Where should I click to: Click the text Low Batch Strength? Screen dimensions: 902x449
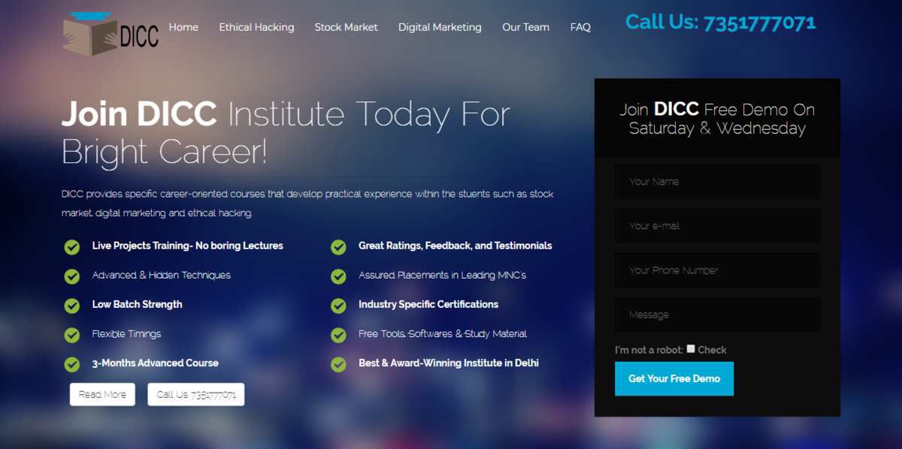point(137,304)
